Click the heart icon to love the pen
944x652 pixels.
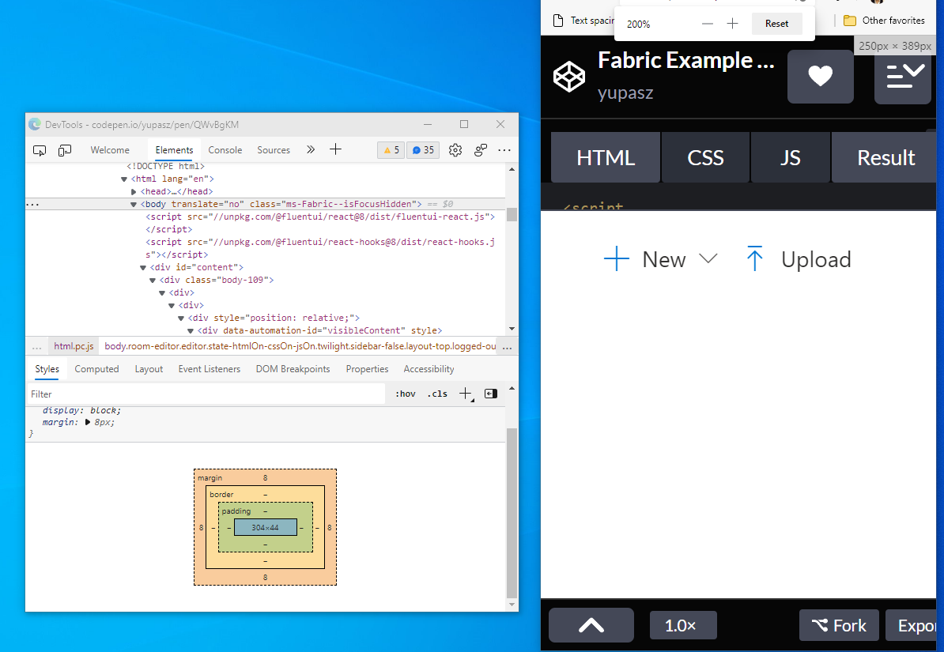(x=820, y=77)
